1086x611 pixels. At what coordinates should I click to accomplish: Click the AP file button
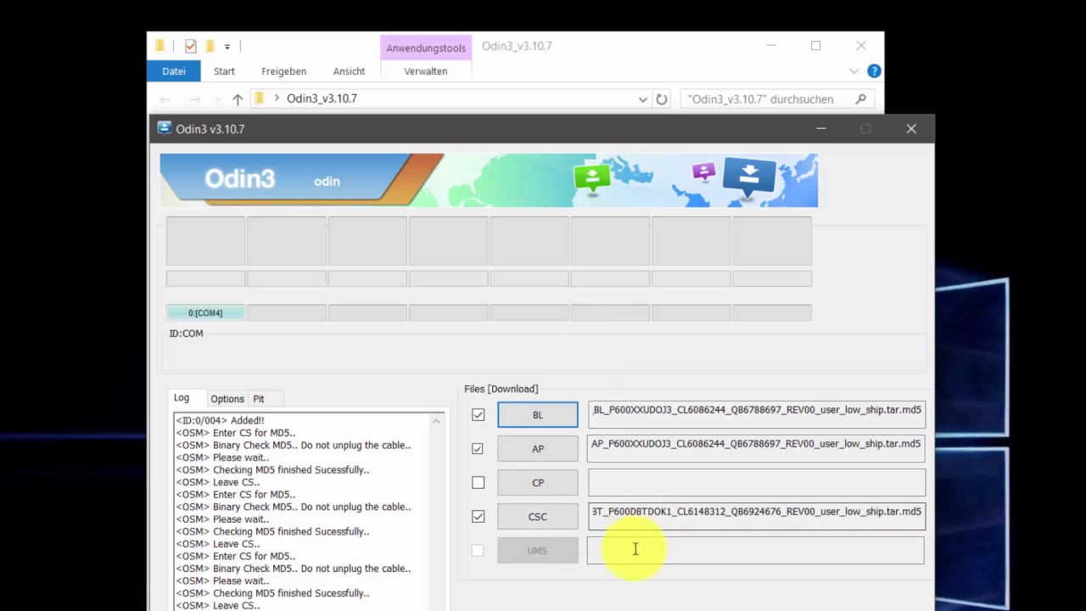(538, 448)
